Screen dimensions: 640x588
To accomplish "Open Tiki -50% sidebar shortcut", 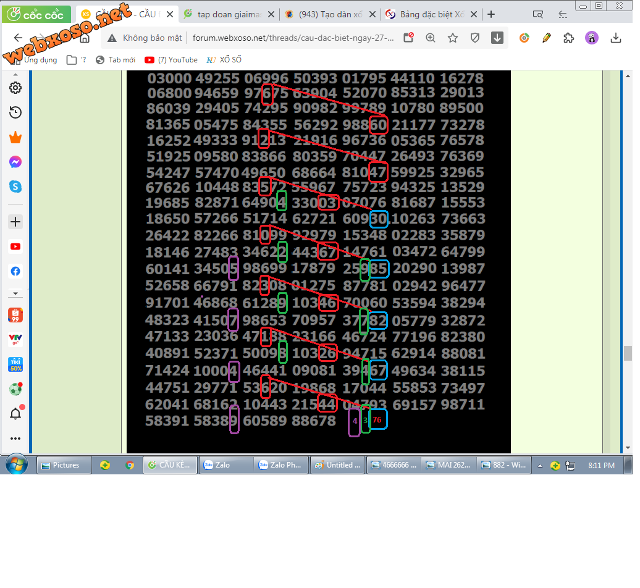I will click(15, 364).
